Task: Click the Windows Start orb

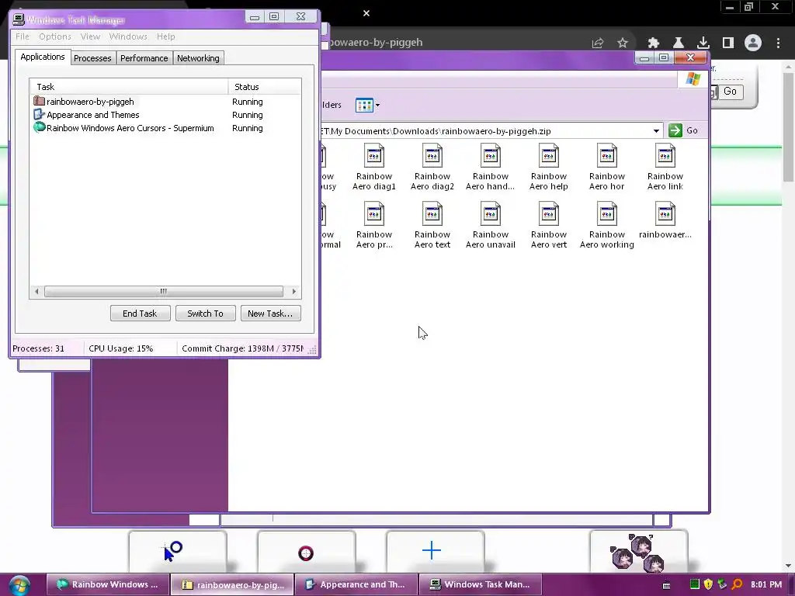Action: (19, 585)
